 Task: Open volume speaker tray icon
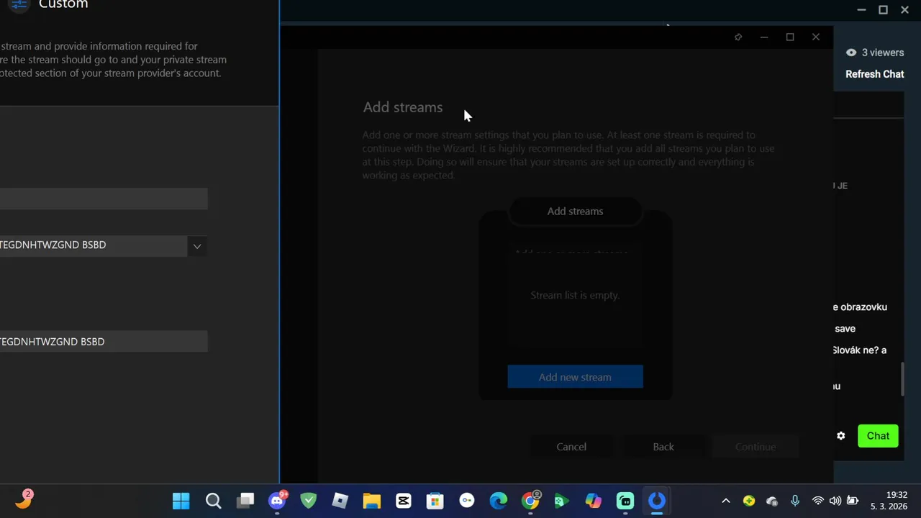point(835,501)
